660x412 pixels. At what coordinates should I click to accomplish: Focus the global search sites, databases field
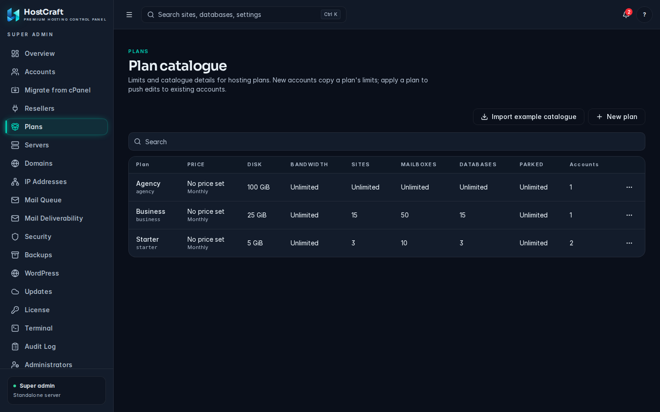pyautogui.click(x=244, y=15)
